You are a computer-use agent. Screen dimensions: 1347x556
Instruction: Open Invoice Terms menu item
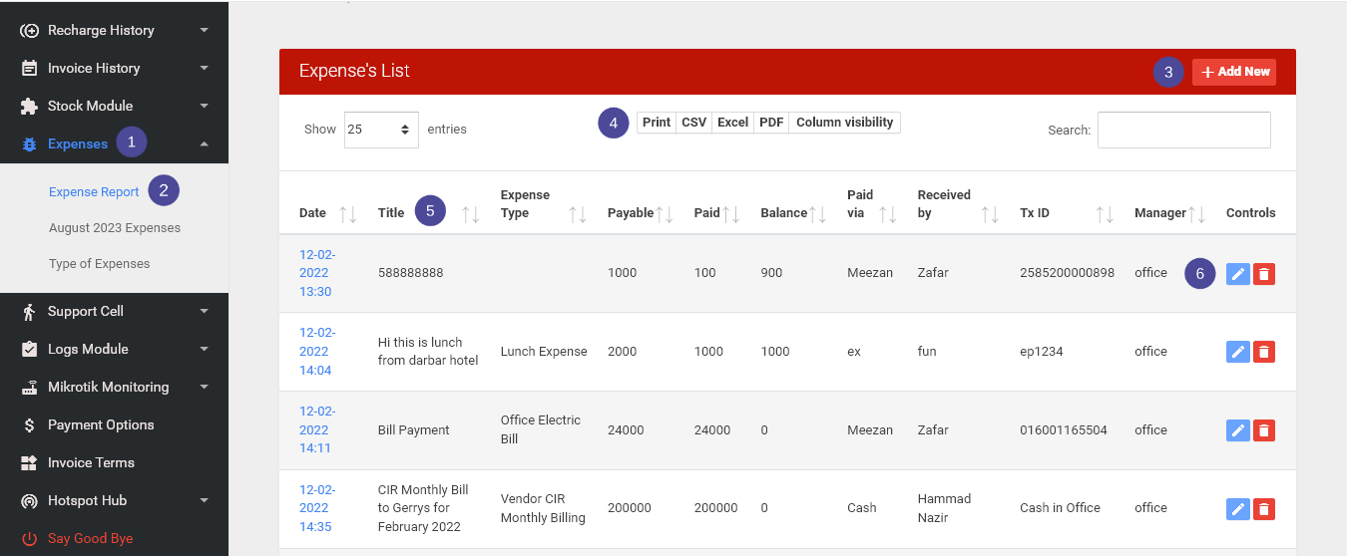point(91,463)
